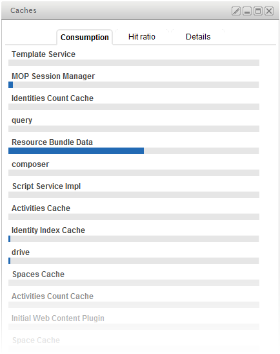Image resolution: width=280 pixels, height=354 pixels.
Task: Select the Consumption tab
Action: pyautogui.click(x=85, y=38)
